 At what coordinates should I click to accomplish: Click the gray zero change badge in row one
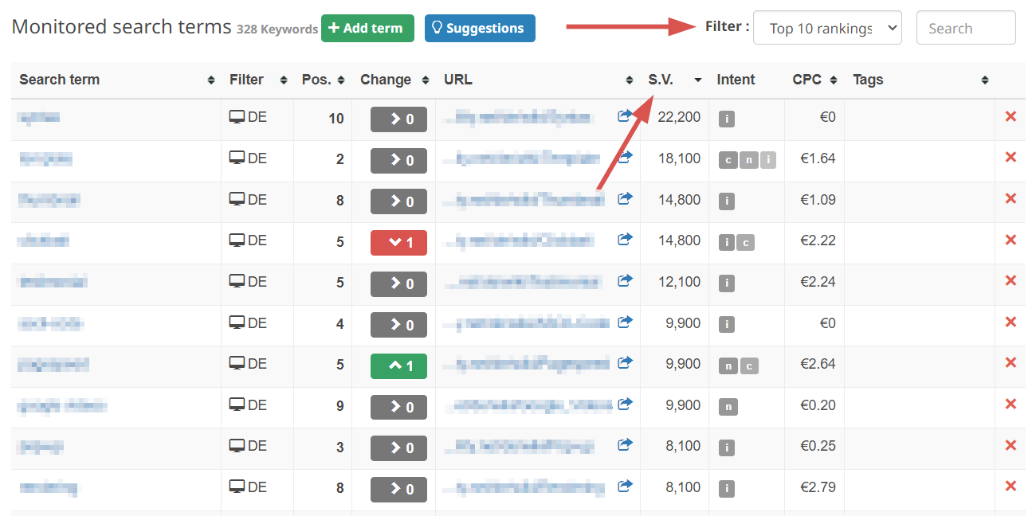pyautogui.click(x=398, y=119)
